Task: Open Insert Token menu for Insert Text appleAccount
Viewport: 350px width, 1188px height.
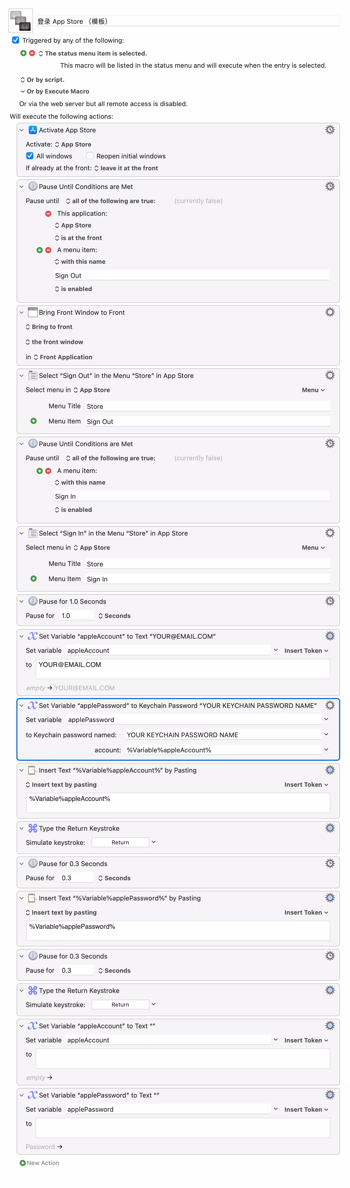Action: 306,785
